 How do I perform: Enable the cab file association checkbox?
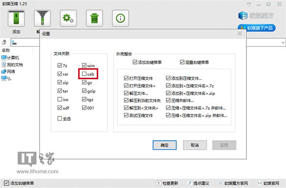[x=84, y=74]
